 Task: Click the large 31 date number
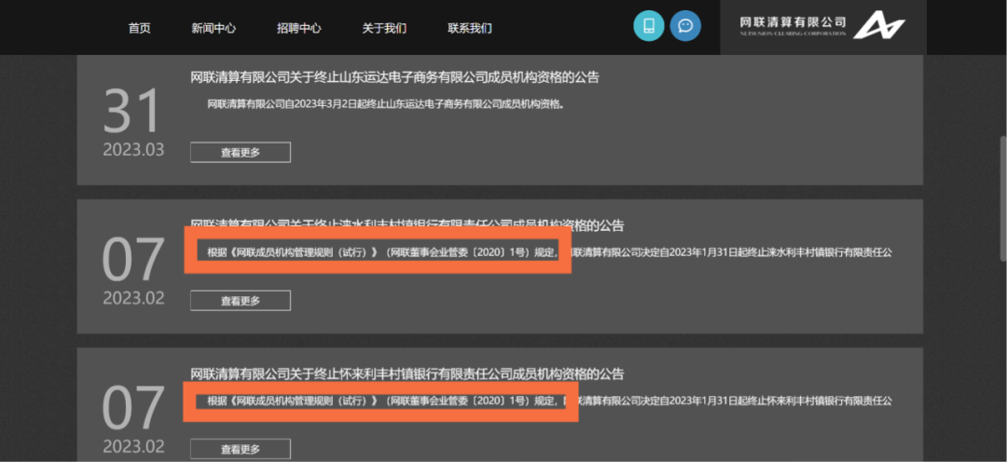132,111
